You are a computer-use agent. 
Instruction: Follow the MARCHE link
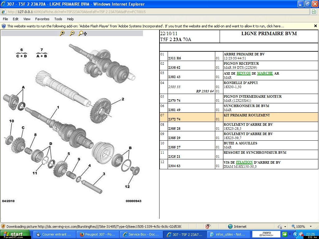click(265, 73)
